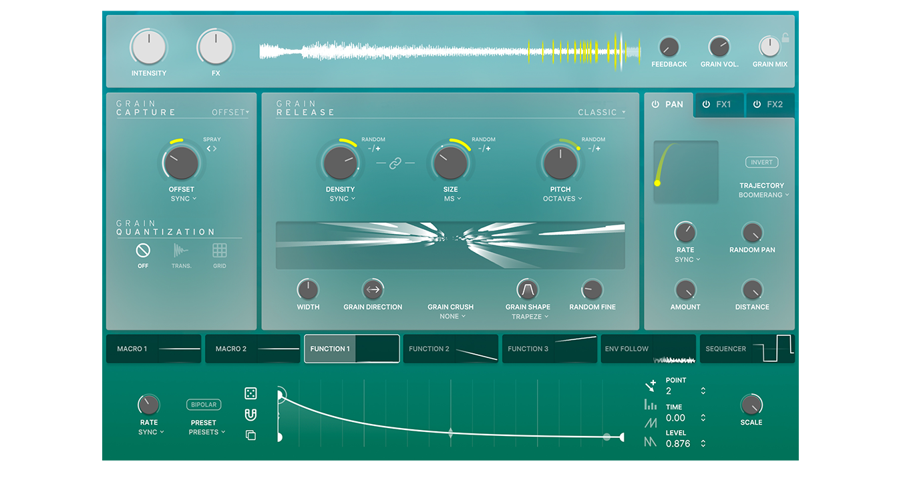The width and height of the screenshot is (901, 478).
Task: Switch to the Function 2 tab
Action: pyautogui.click(x=451, y=349)
